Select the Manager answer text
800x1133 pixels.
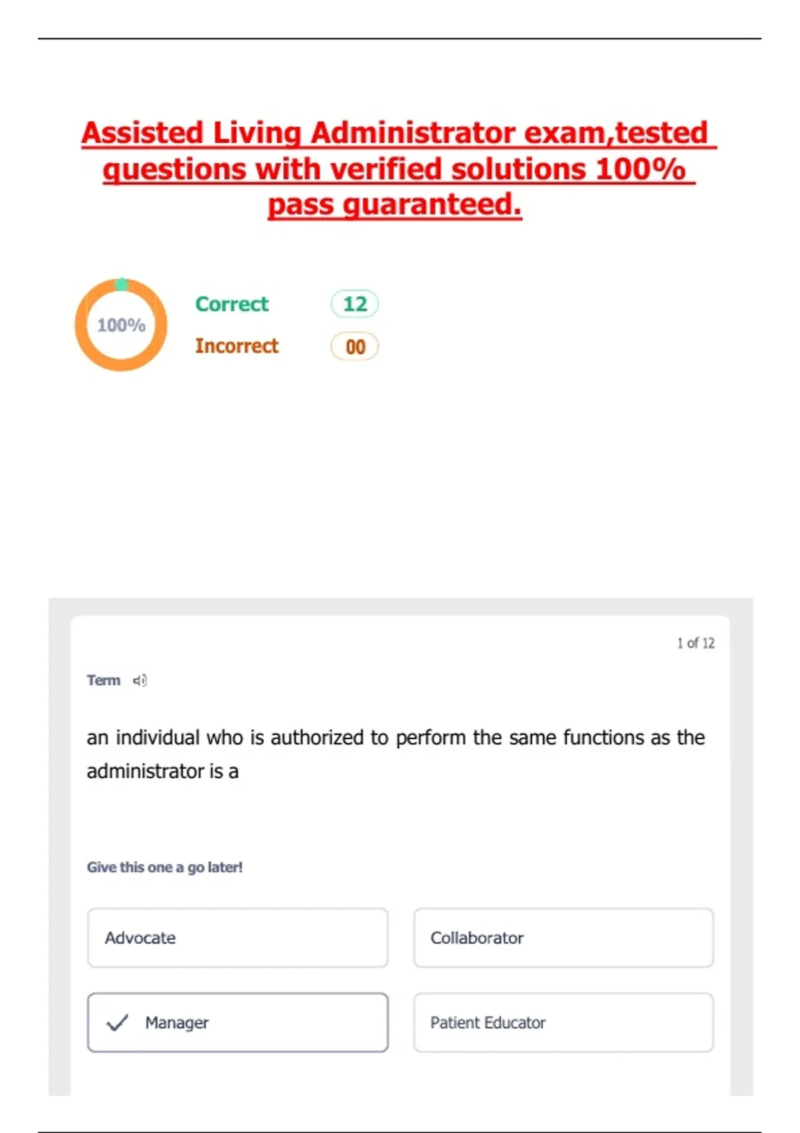(177, 1022)
